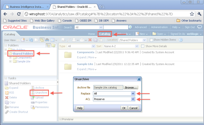The image size is (204, 125).
Task: Click the new tab plus button
Action: (x=102, y=7)
